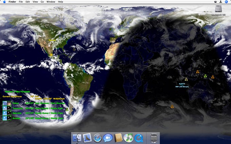Open the Finder application menu
231x144 pixels.
click(12, 2)
